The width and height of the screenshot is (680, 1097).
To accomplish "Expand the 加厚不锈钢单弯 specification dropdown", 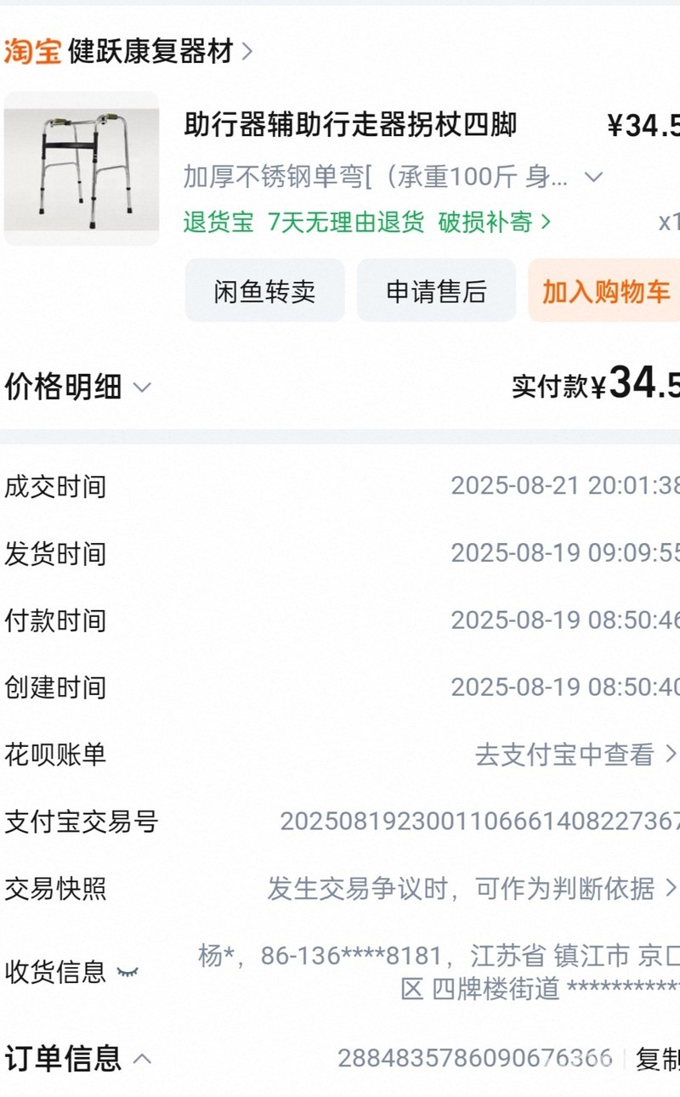I will pyautogui.click(x=593, y=178).
